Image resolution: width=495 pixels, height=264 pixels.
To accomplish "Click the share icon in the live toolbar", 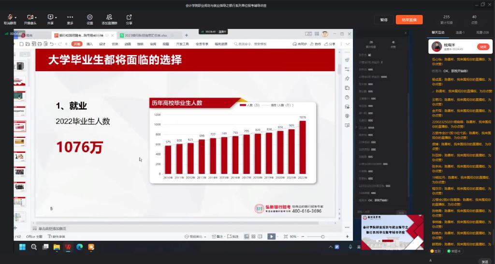I will (129, 17).
